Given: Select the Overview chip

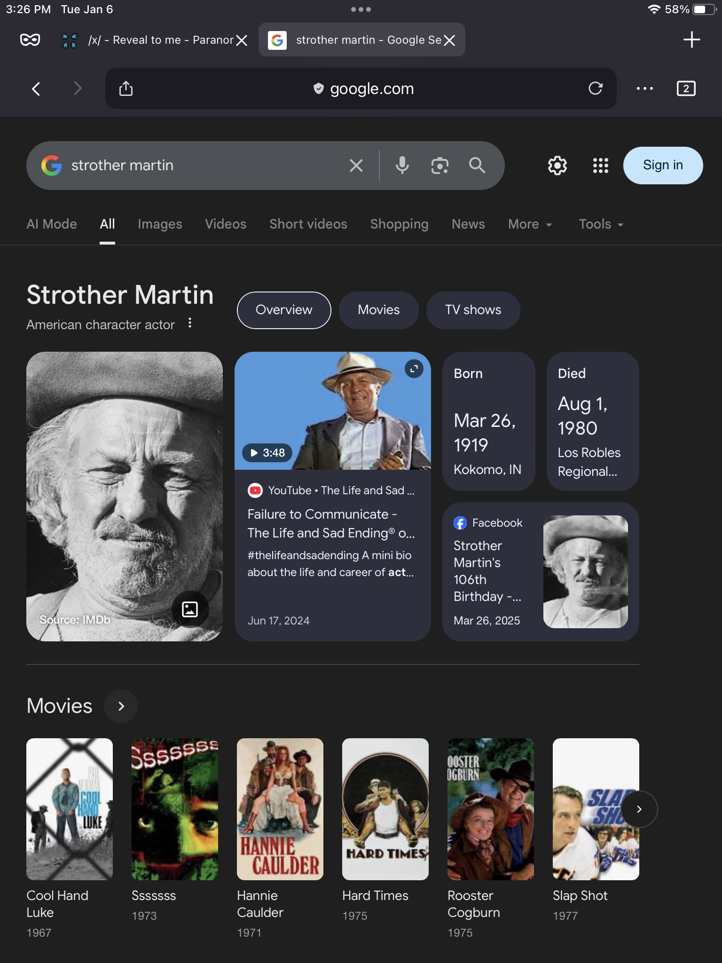Looking at the screenshot, I should pyautogui.click(x=284, y=310).
